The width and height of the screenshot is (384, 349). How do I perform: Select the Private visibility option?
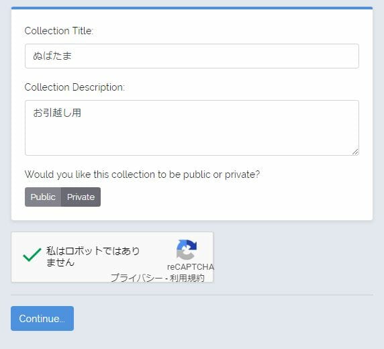[x=81, y=197]
